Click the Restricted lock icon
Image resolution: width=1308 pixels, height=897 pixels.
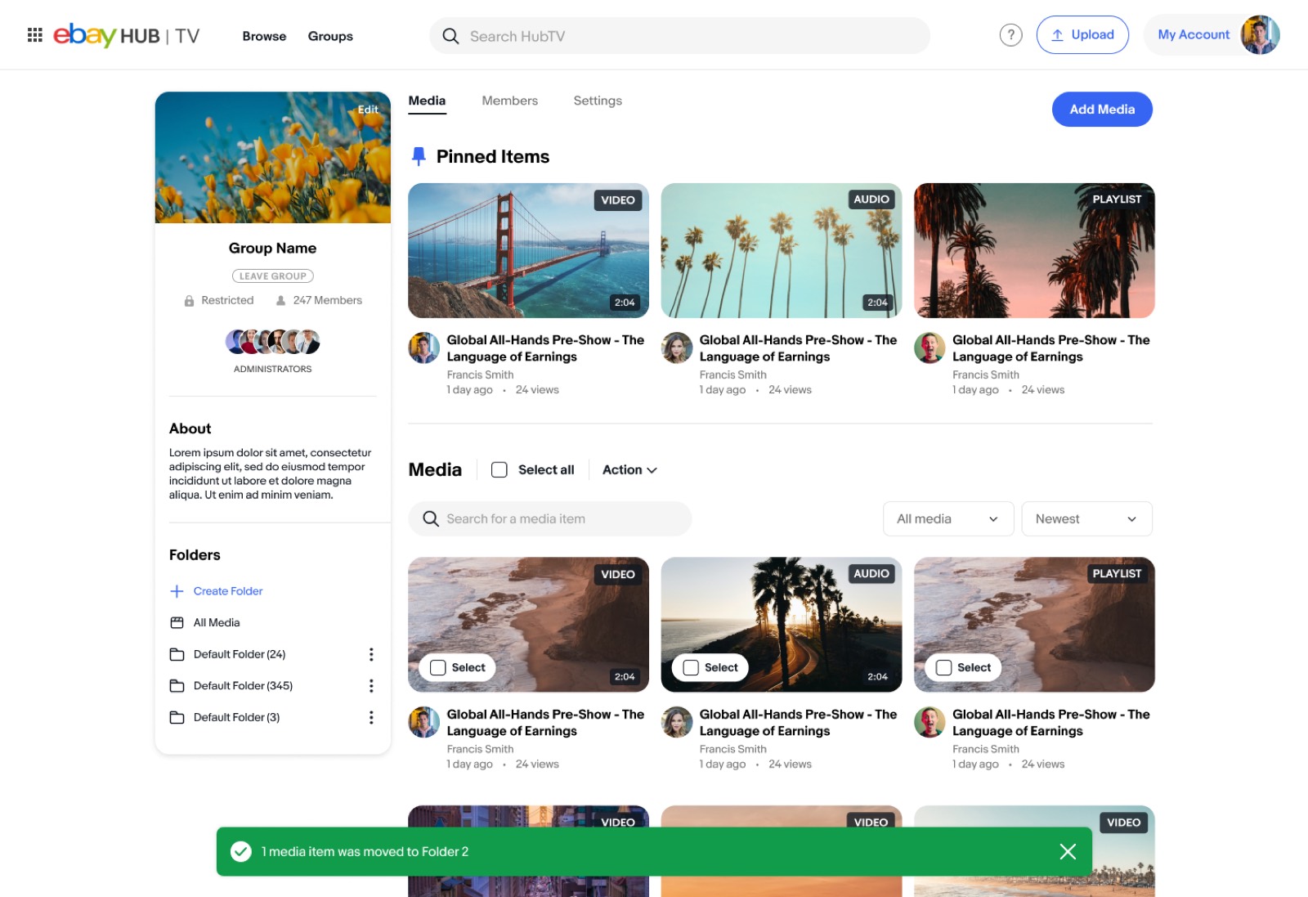(189, 301)
